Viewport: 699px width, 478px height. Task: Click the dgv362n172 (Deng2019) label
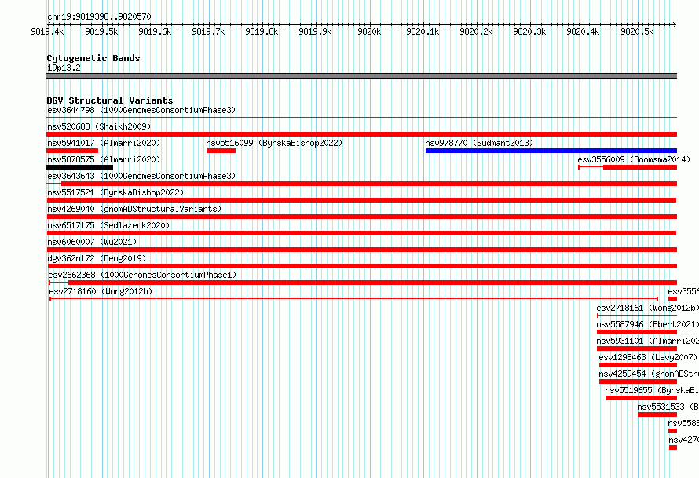97,258
